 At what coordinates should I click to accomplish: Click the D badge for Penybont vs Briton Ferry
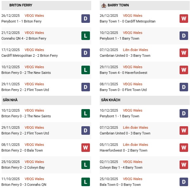tap(86, 18)
